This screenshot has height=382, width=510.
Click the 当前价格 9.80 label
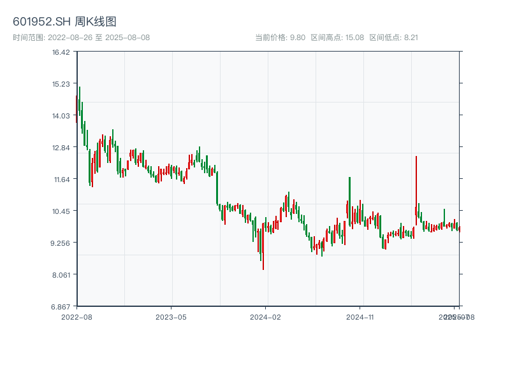(280, 37)
